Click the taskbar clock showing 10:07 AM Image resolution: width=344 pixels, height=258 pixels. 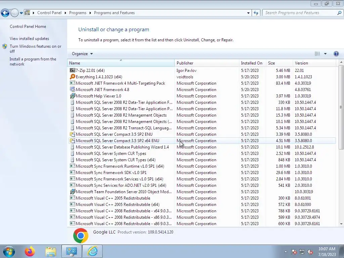327,252
